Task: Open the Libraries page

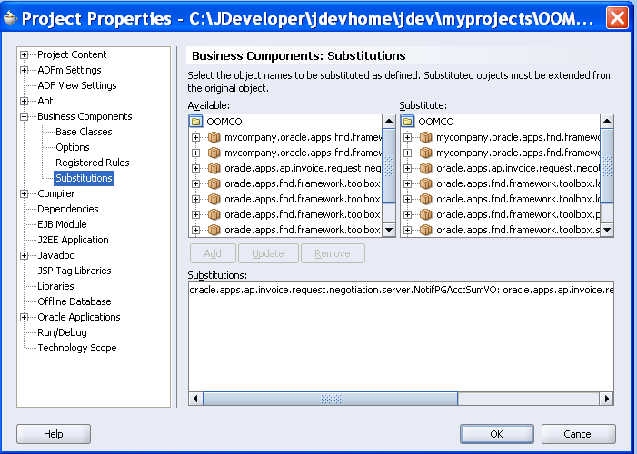Action: pyautogui.click(x=55, y=286)
